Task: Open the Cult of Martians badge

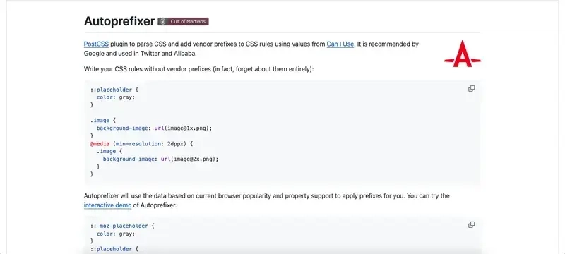Action: [184, 22]
